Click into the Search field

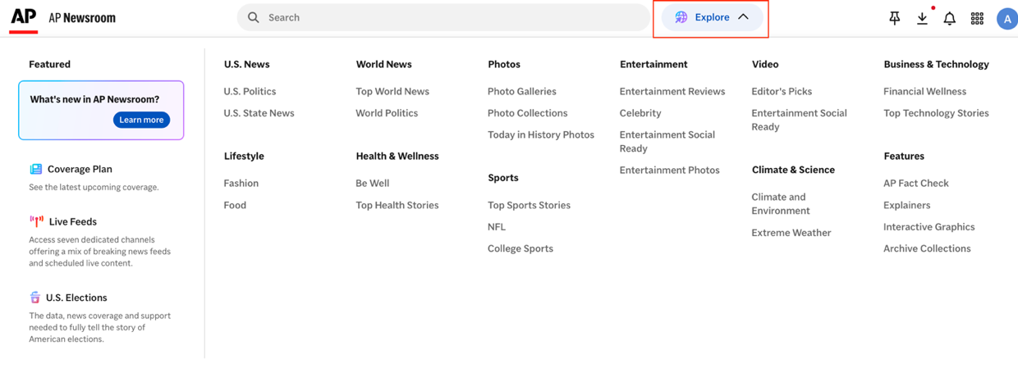(443, 17)
